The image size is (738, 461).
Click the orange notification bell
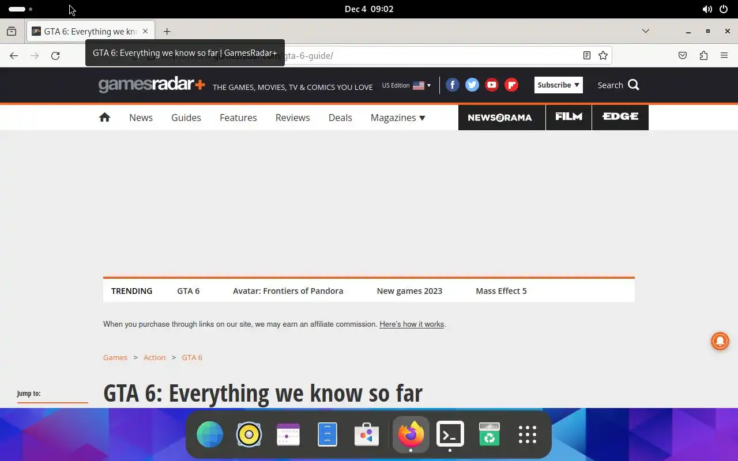click(x=720, y=341)
